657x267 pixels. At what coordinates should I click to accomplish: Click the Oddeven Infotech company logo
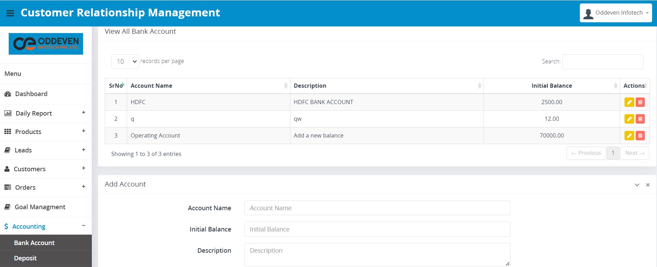coord(46,44)
